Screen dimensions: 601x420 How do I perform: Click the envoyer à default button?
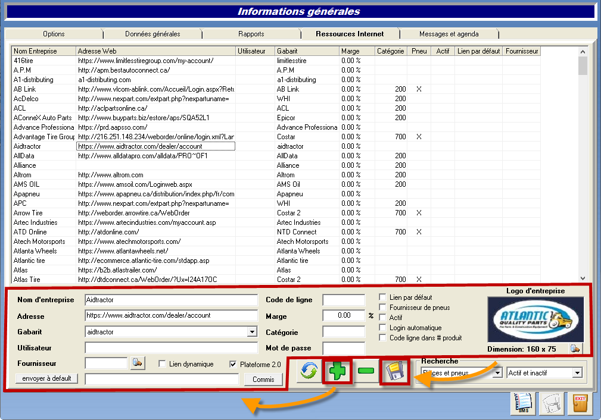[x=46, y=378]
